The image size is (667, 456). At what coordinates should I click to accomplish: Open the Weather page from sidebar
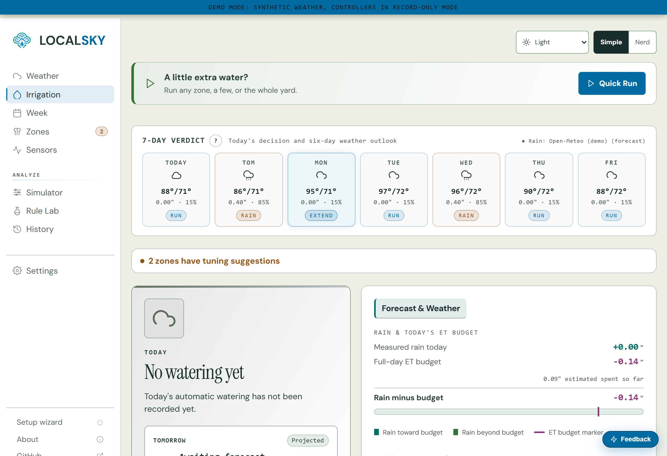tap(60, 76)
